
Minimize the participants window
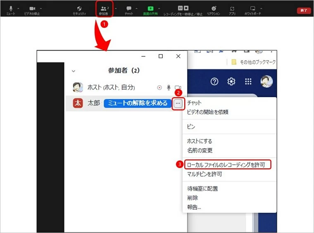point(143,56)
